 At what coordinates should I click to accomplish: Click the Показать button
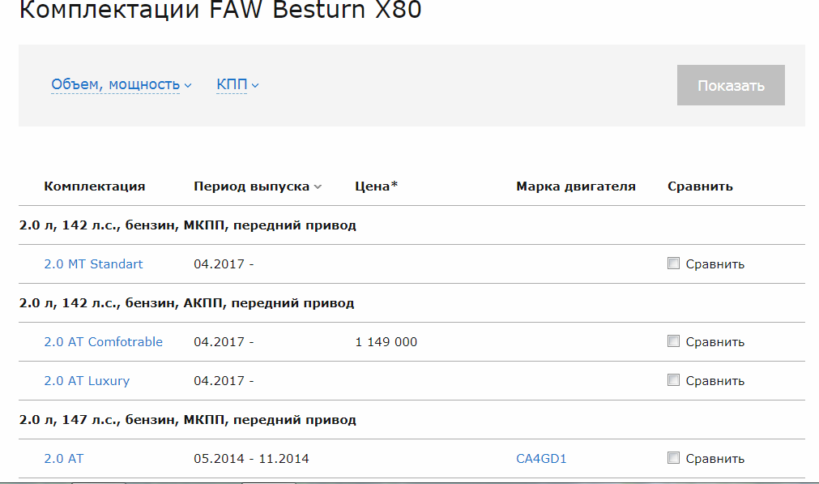pyautogui.click(x=731, y=85)
